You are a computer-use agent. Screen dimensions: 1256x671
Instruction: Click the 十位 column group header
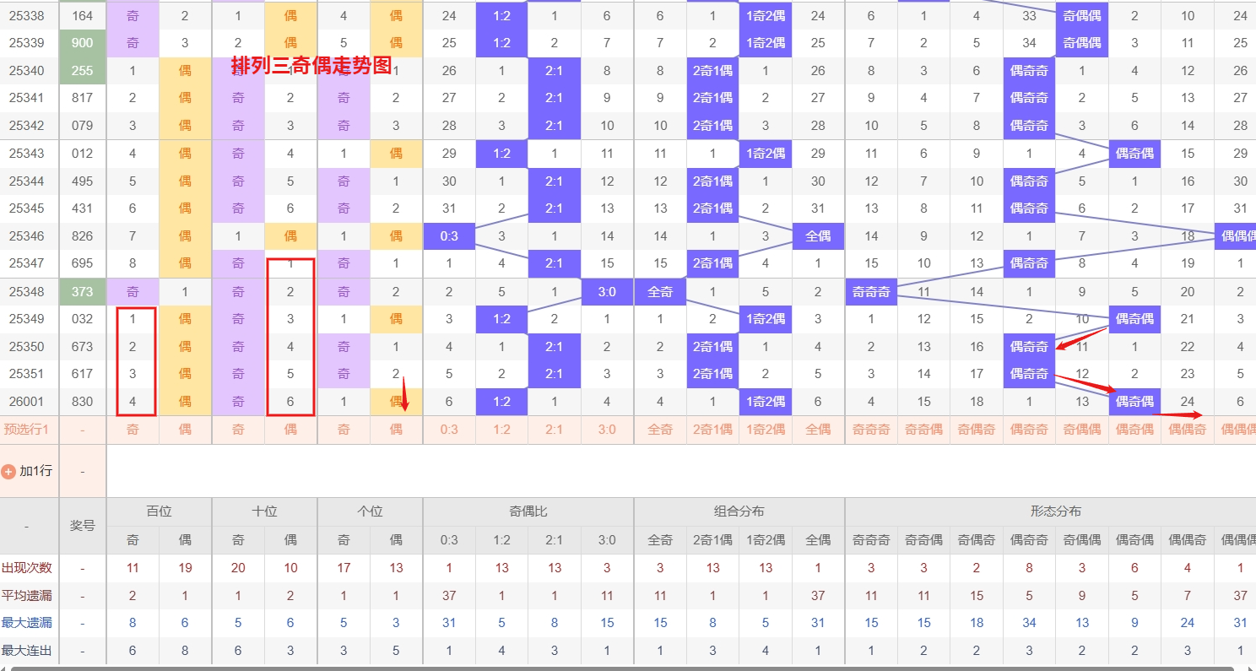tap(264, 511)
